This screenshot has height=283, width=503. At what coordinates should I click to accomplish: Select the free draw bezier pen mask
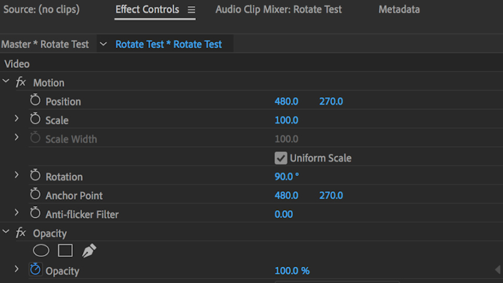click(89, 251)
